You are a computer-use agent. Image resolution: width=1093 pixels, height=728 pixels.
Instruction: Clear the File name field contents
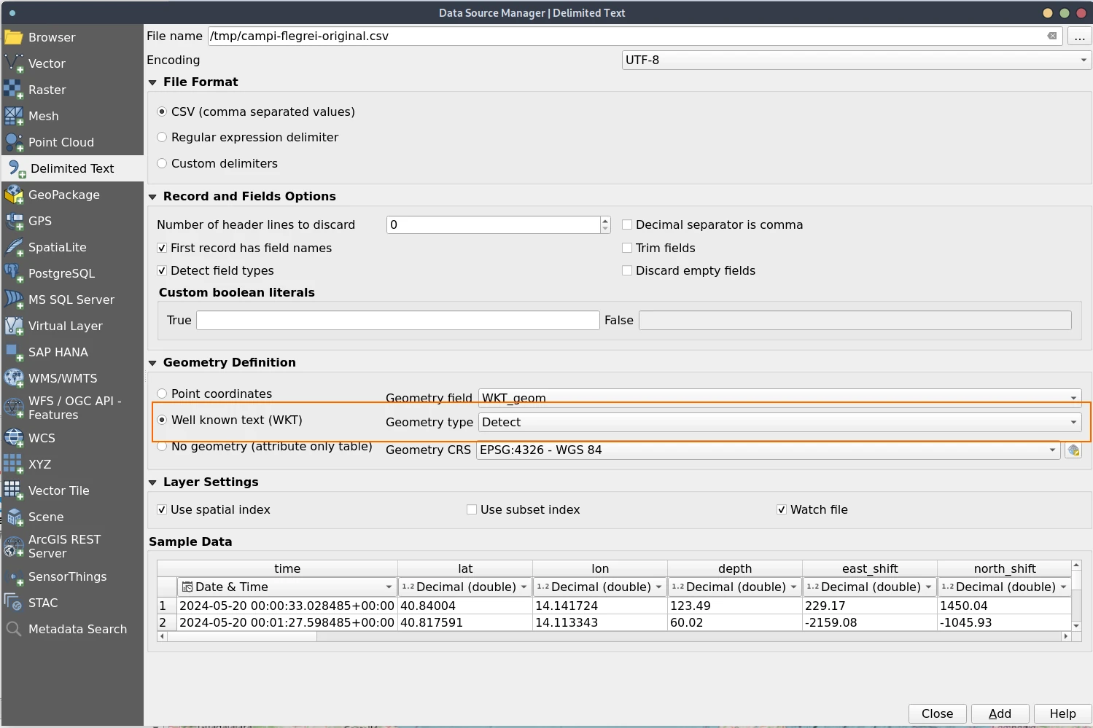[1052, 36]
